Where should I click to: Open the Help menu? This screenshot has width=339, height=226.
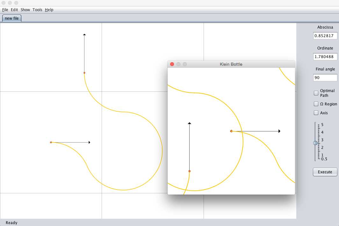(49, 10)
